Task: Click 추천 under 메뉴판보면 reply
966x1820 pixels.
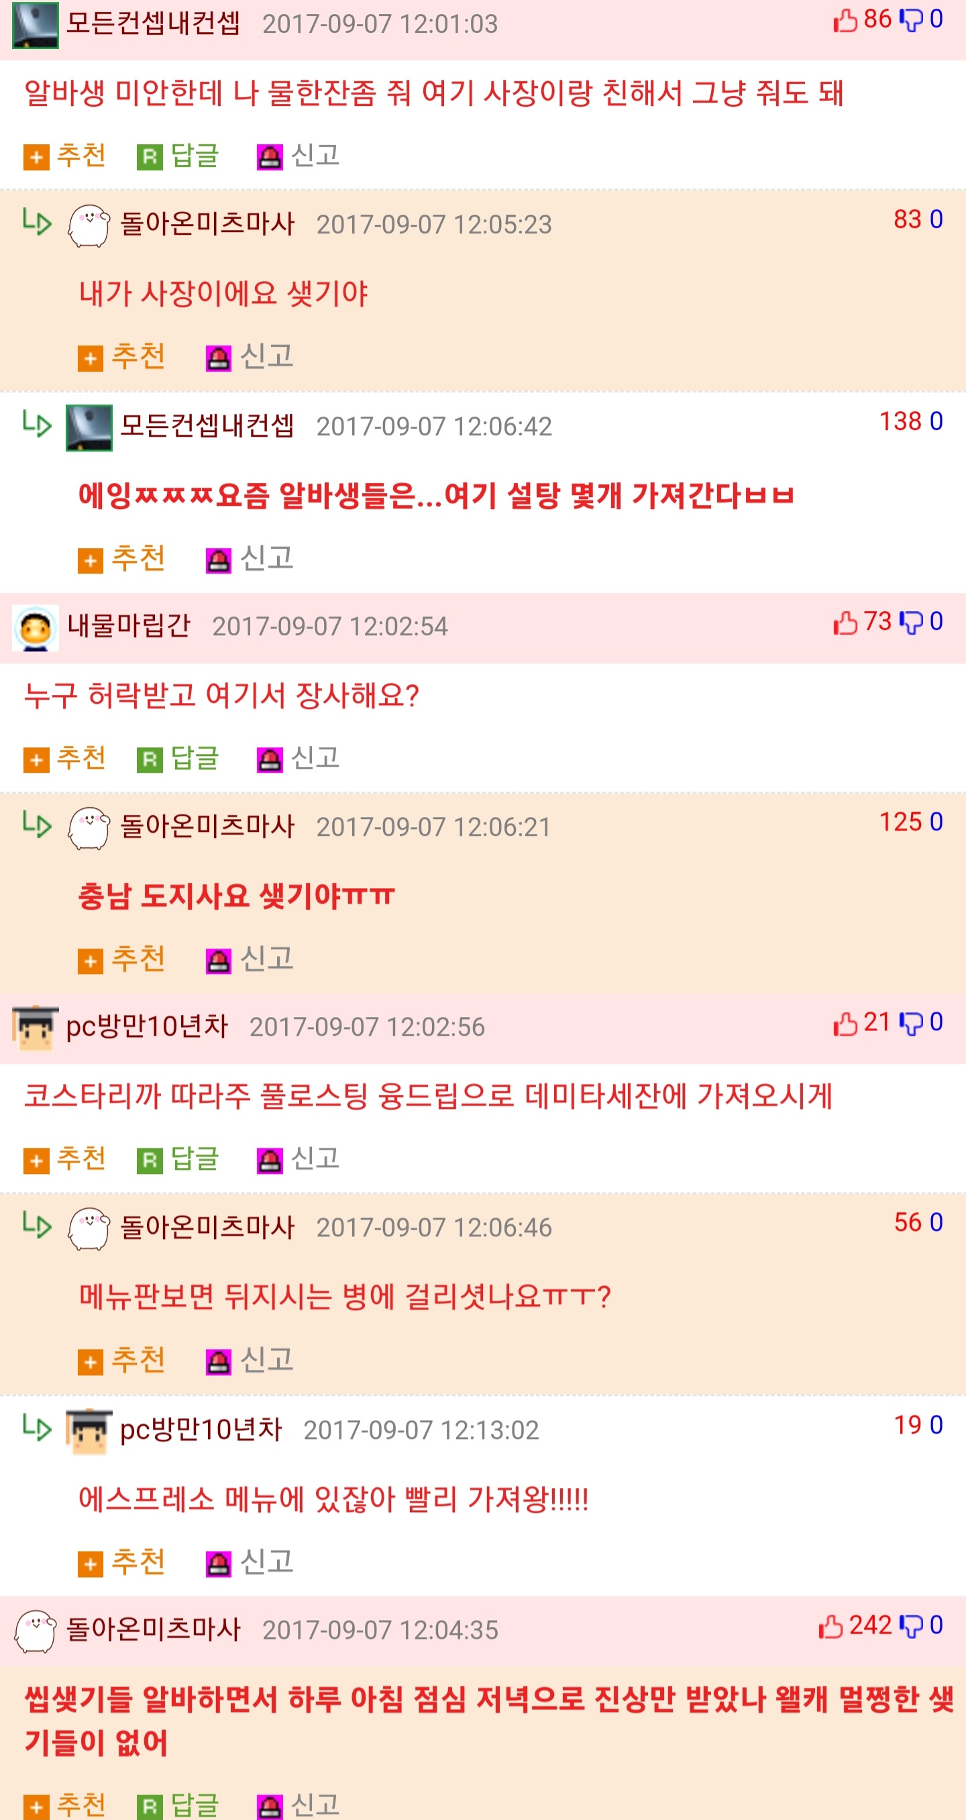Action: click(138, 1360)
